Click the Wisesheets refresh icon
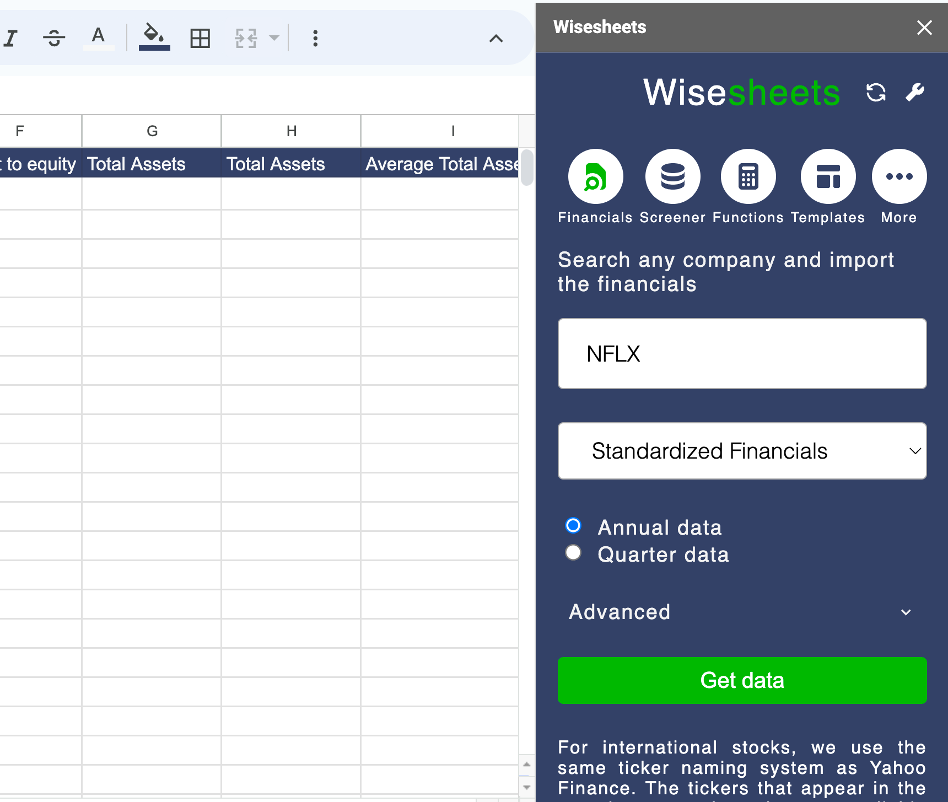The width and height of the screenshot is (948, 802). point(876,93)
